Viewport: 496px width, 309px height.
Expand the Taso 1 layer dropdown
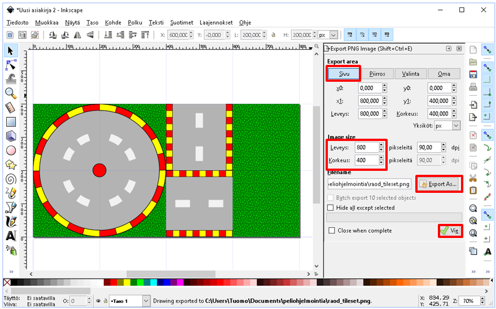[146, 301]
